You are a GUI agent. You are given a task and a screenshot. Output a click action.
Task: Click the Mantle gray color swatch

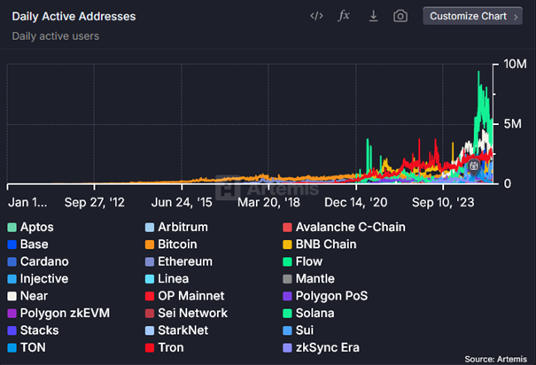(287, 279)
